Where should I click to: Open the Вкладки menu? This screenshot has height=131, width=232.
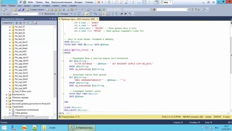pos(78,2)
